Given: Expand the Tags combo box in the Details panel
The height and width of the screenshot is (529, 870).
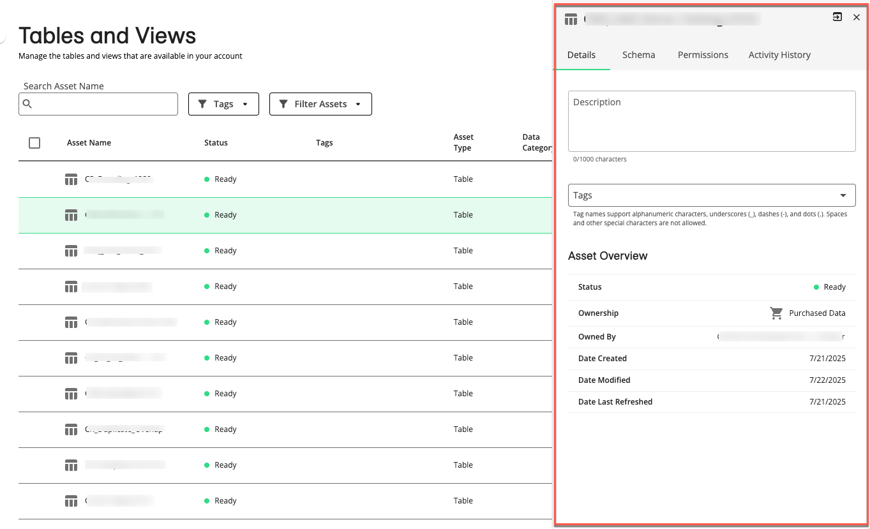Looking at the screenshot, I should 712,195.
